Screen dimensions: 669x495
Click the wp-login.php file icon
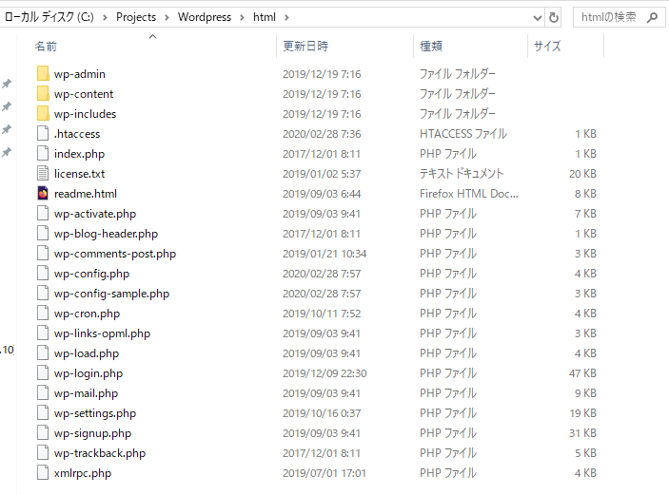point(43,373)
